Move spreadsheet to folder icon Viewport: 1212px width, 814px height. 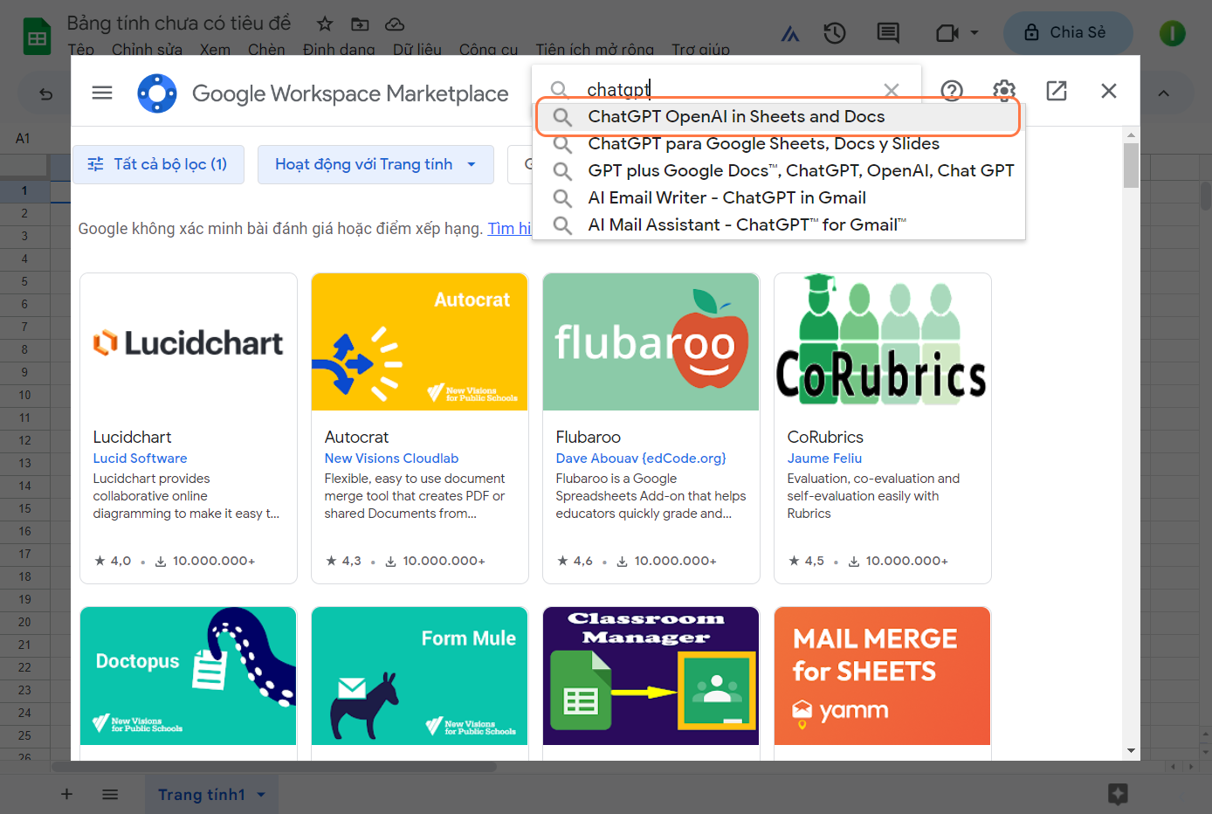coord(360,24)
